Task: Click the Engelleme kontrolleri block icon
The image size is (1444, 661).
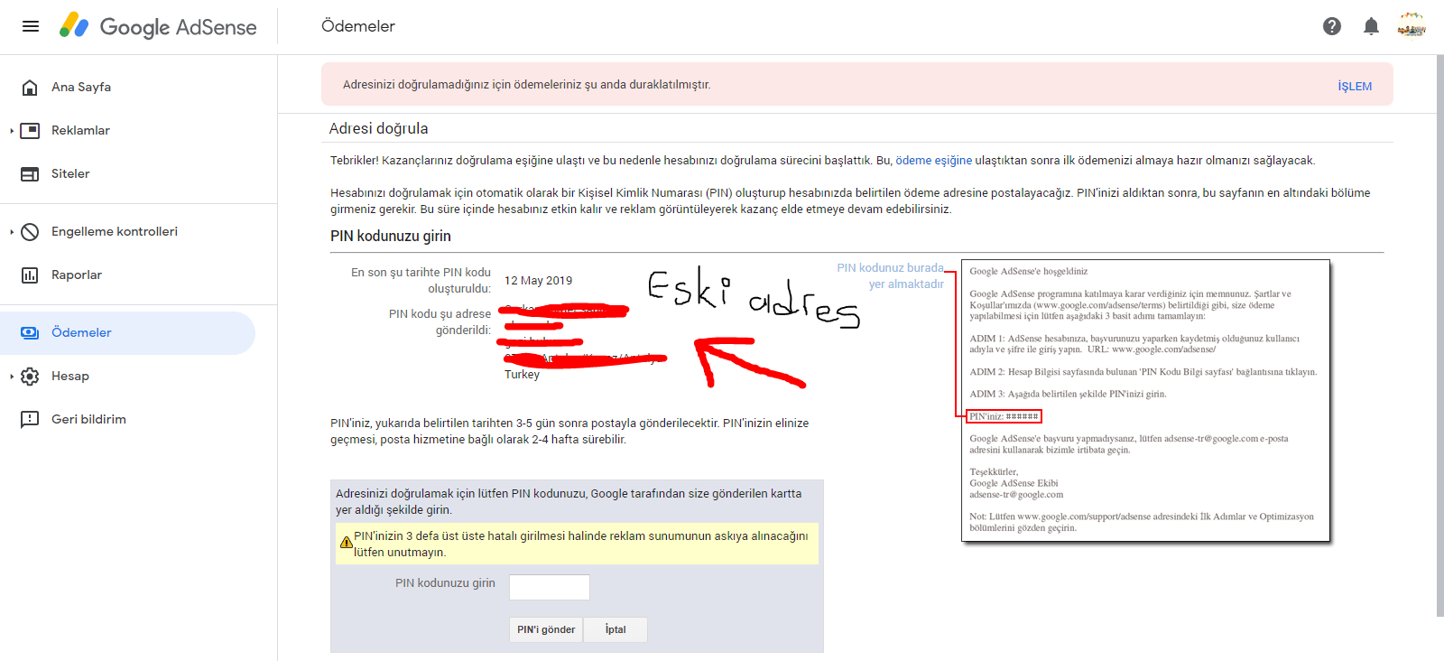Action: point(30,232)
